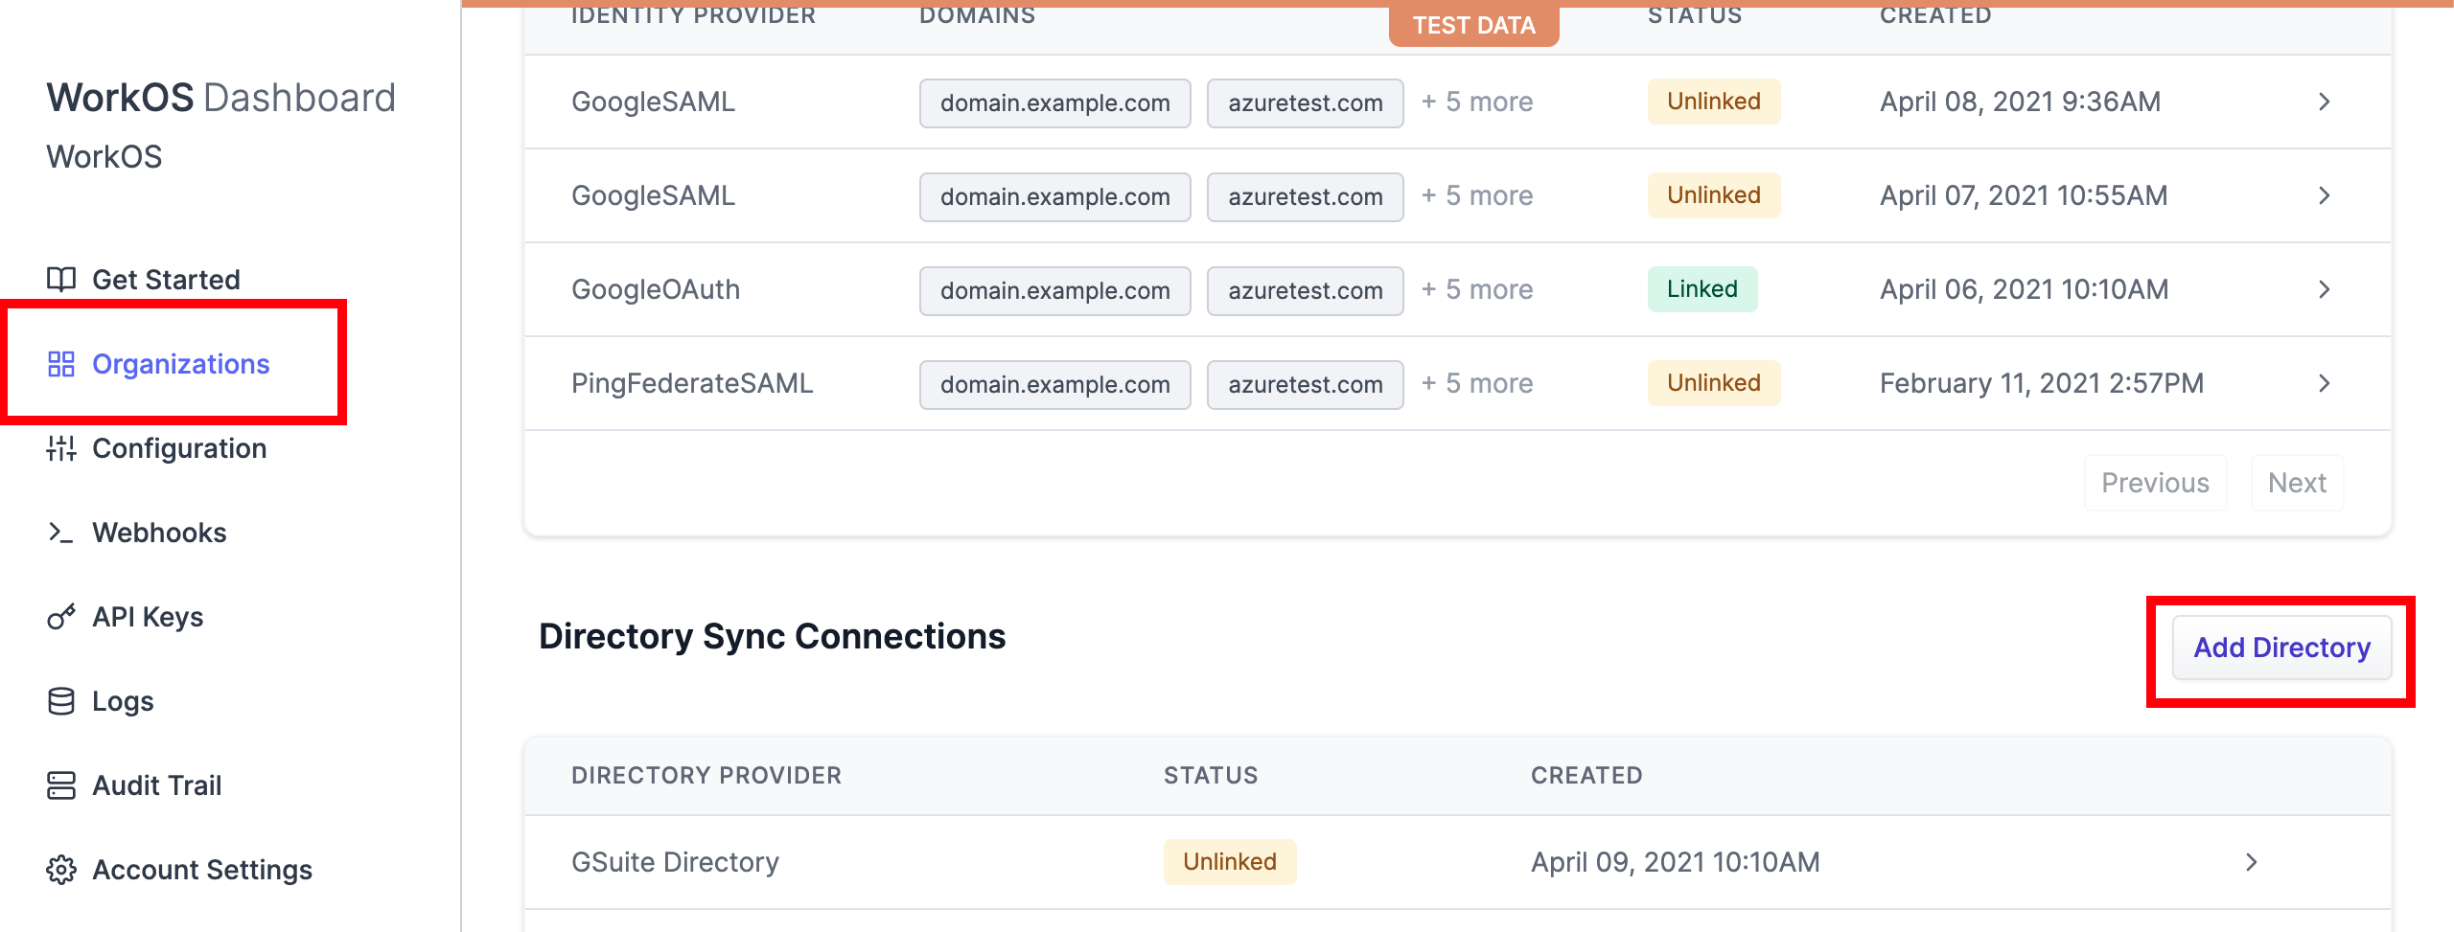Open the API Keys page
The width and height of the screenshot is (2454, 932).
point(148,617)
